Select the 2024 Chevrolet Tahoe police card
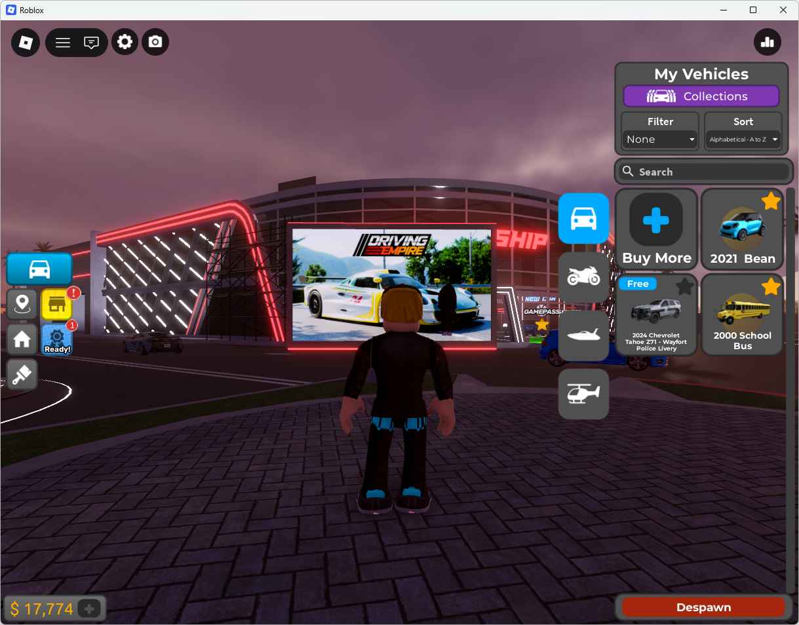This screenshot has width=799, height=625. [656, 314]
